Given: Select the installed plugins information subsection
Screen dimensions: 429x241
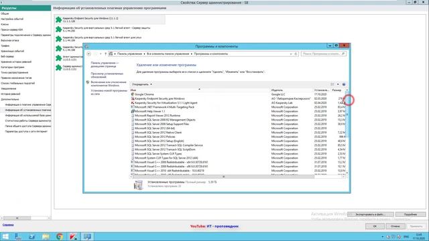Looking at the screenshot, I should (28, 110).
